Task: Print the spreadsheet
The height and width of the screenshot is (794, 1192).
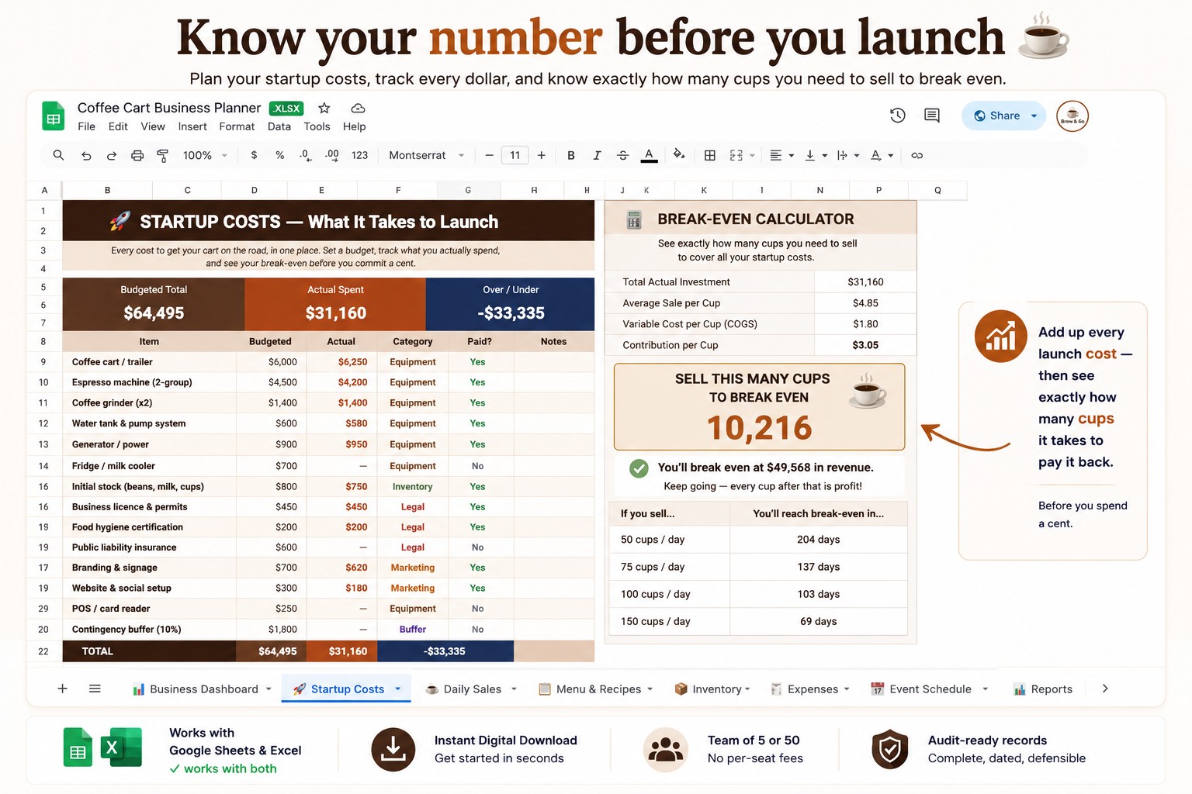Action: 137,155
